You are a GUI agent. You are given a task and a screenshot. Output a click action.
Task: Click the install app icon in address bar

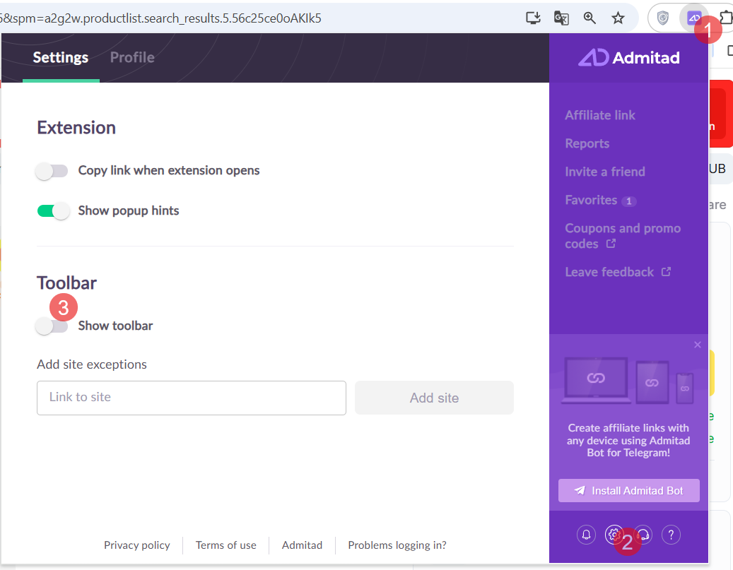[533, 18]
